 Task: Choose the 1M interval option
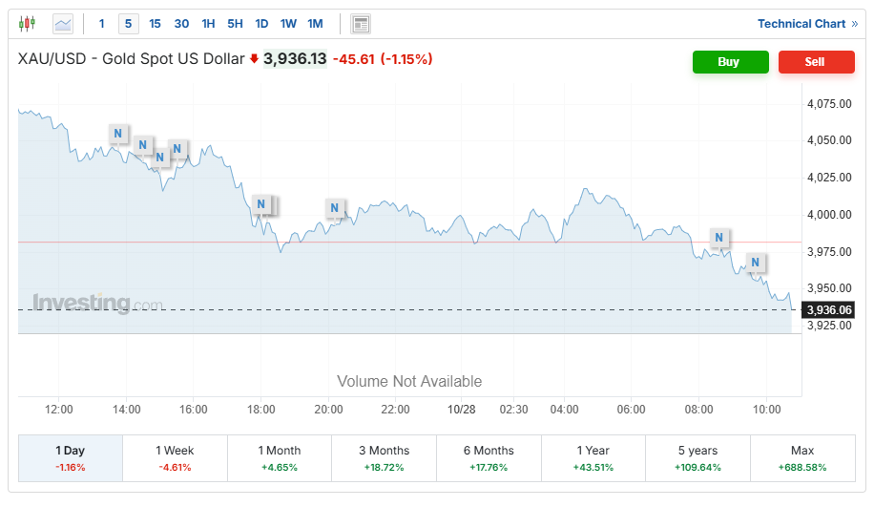pos(315,24)
